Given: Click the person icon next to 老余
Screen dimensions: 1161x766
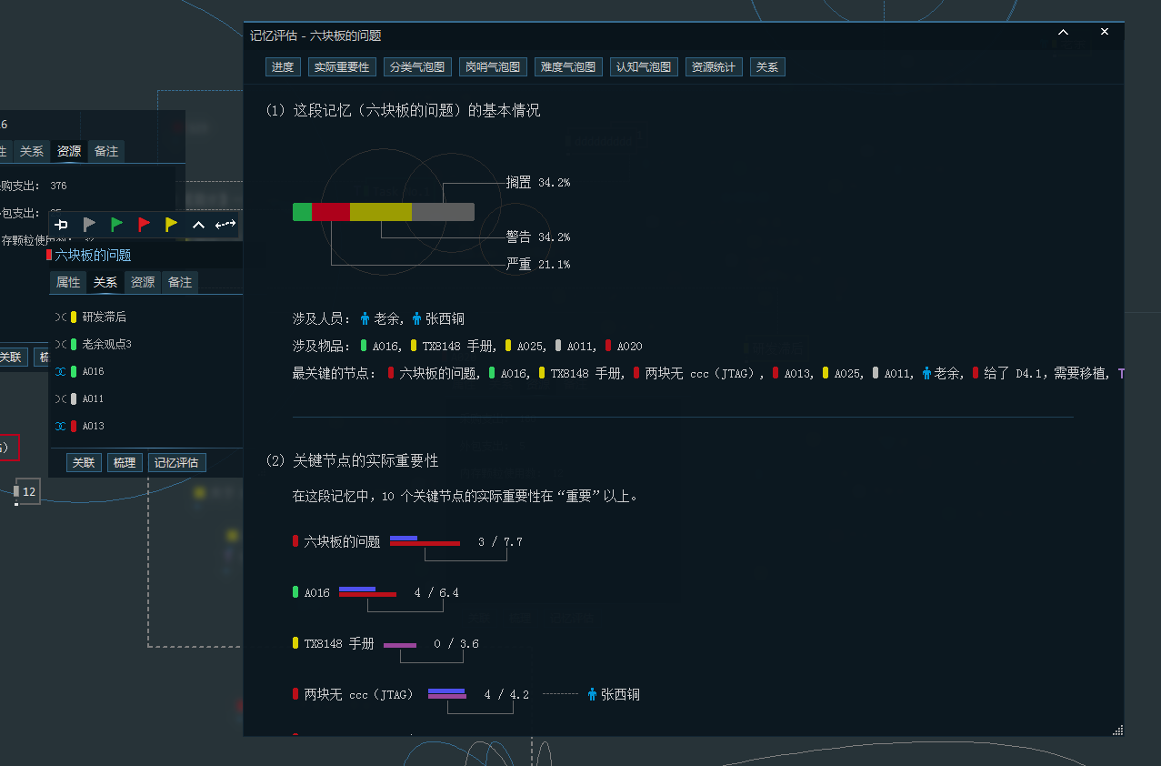Looking at the screenshot, I should [x=365, y=319].
